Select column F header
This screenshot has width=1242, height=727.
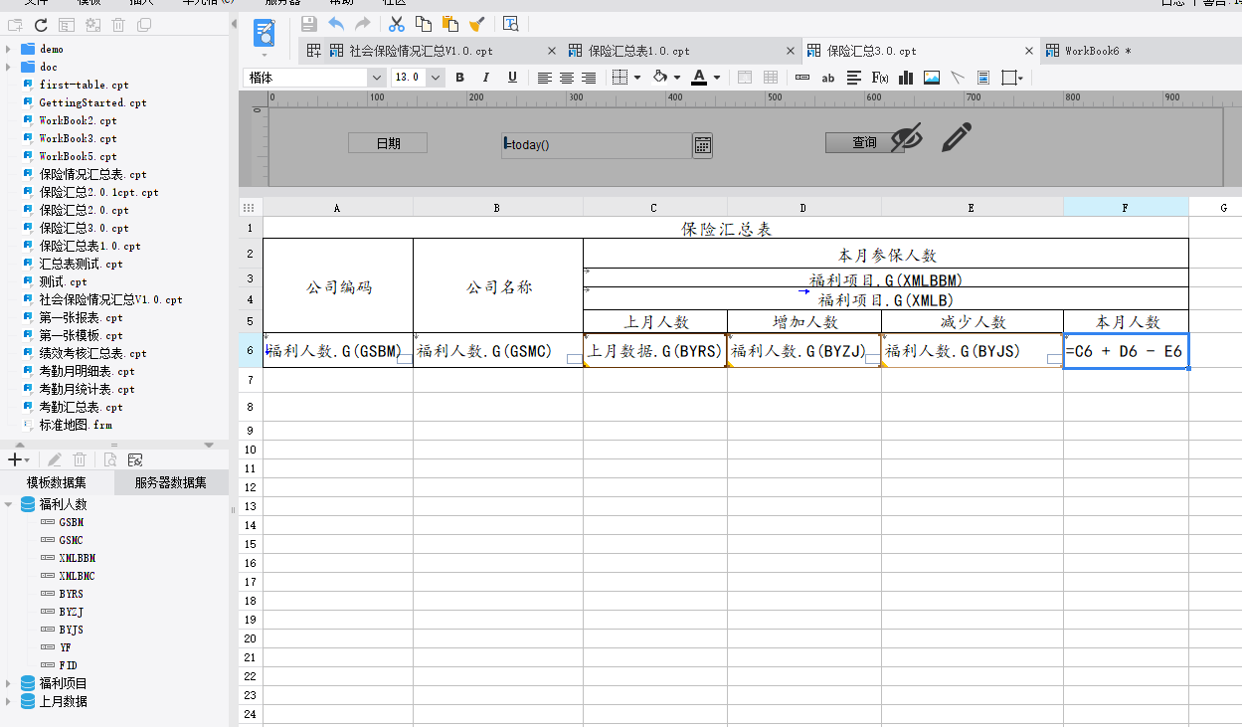tap(1126, 208)
